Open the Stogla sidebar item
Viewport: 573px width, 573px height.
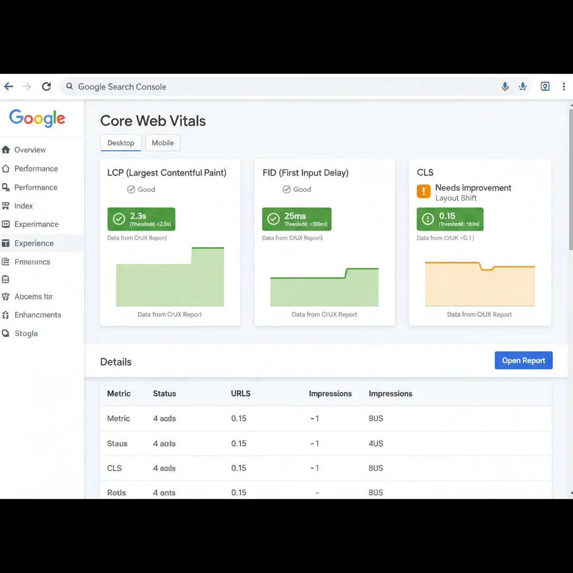click(x=26, y=334)
